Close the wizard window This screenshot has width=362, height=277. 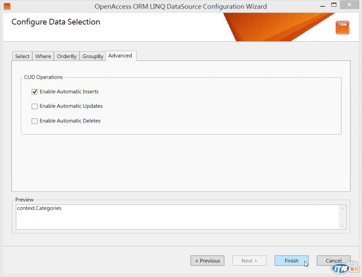coord(349,5)
